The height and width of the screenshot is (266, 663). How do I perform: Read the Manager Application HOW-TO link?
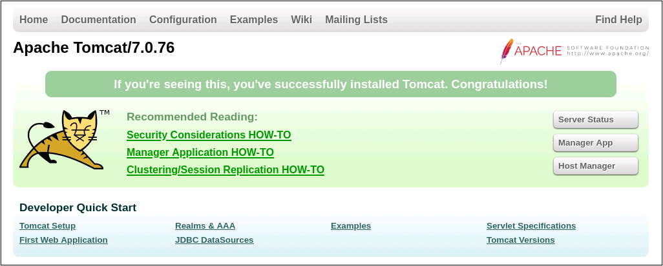click(200, 153)
